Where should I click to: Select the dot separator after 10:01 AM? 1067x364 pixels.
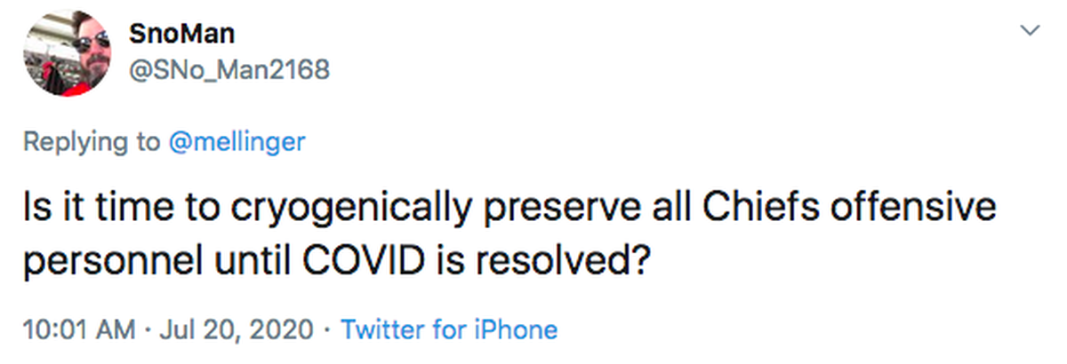pyautogui.click(x=148, y=330)
